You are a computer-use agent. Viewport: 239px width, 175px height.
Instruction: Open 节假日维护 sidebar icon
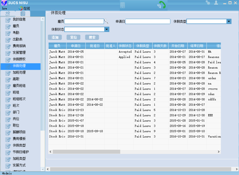pyautogui.click(x=8, y=153)
